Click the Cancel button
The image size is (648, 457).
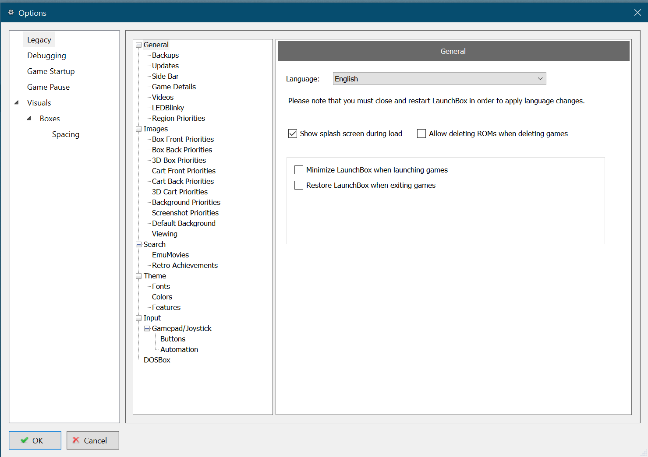[x=93, y=440]
